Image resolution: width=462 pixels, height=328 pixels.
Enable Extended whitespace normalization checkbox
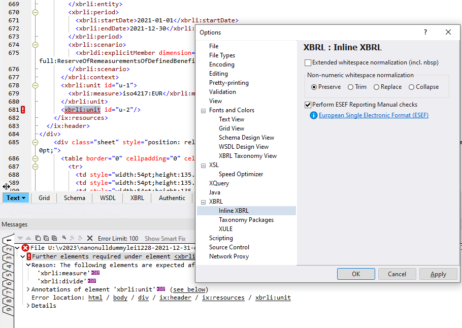click(308, 63)
